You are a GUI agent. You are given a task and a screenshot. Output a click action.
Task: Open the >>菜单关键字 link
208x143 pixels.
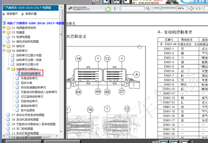[198, 2]
